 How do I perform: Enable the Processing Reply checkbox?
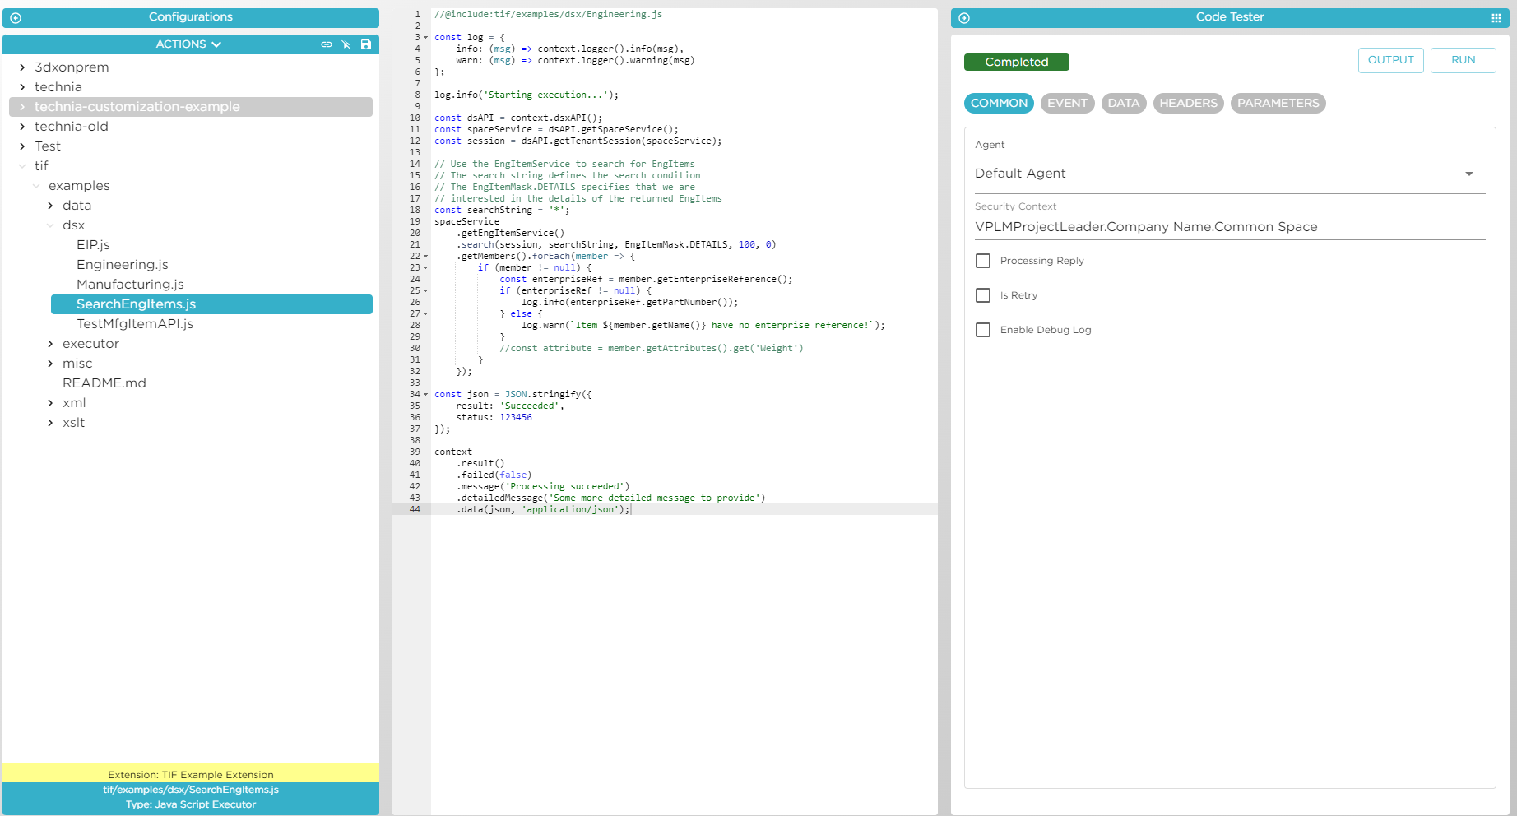[x=982, y=260]
